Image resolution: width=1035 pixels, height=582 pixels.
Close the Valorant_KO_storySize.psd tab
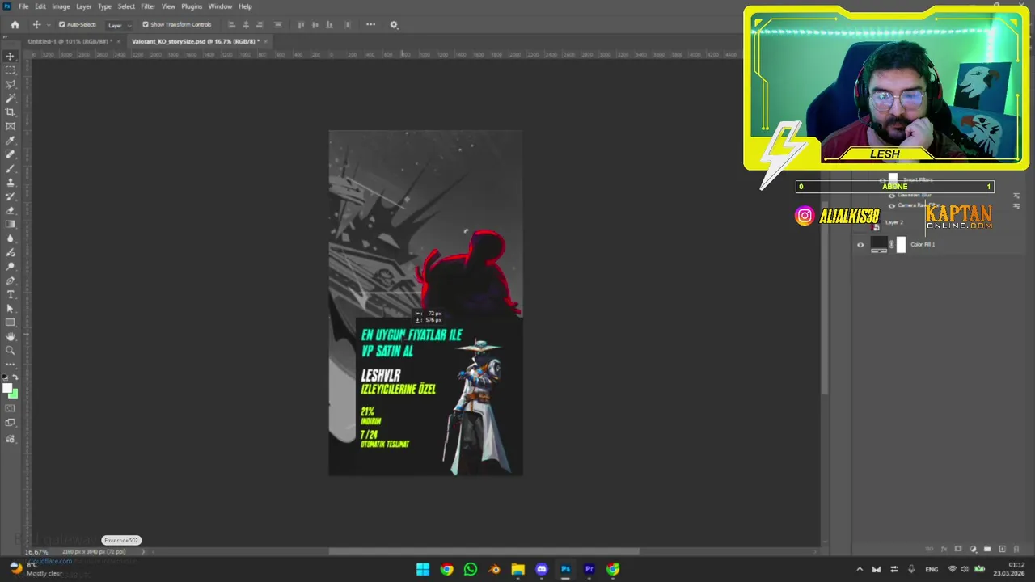(265, 41)
